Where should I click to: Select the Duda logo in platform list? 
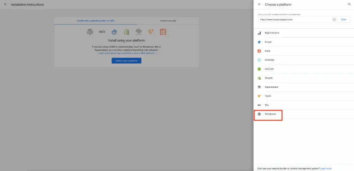tap(259, 51)
